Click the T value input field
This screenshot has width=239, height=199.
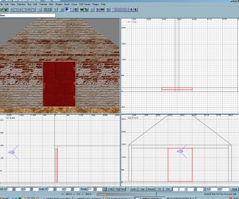point(225,189)
